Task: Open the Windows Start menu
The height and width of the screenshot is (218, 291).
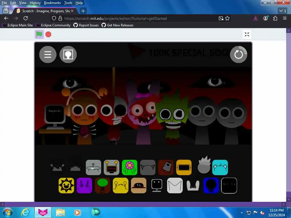Action: [x=8, y=212]
